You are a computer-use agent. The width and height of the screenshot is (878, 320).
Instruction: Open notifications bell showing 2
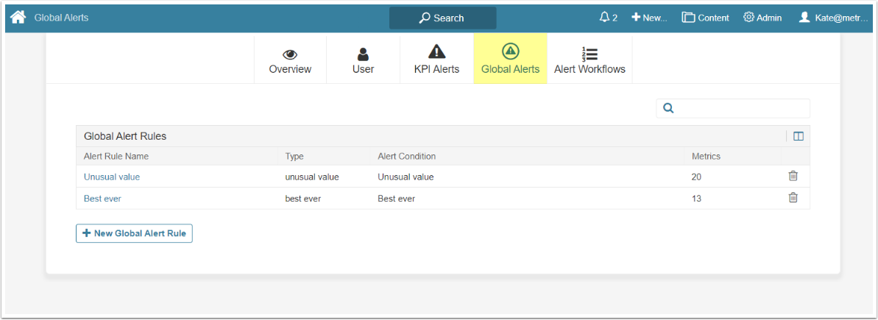[608, 18]
